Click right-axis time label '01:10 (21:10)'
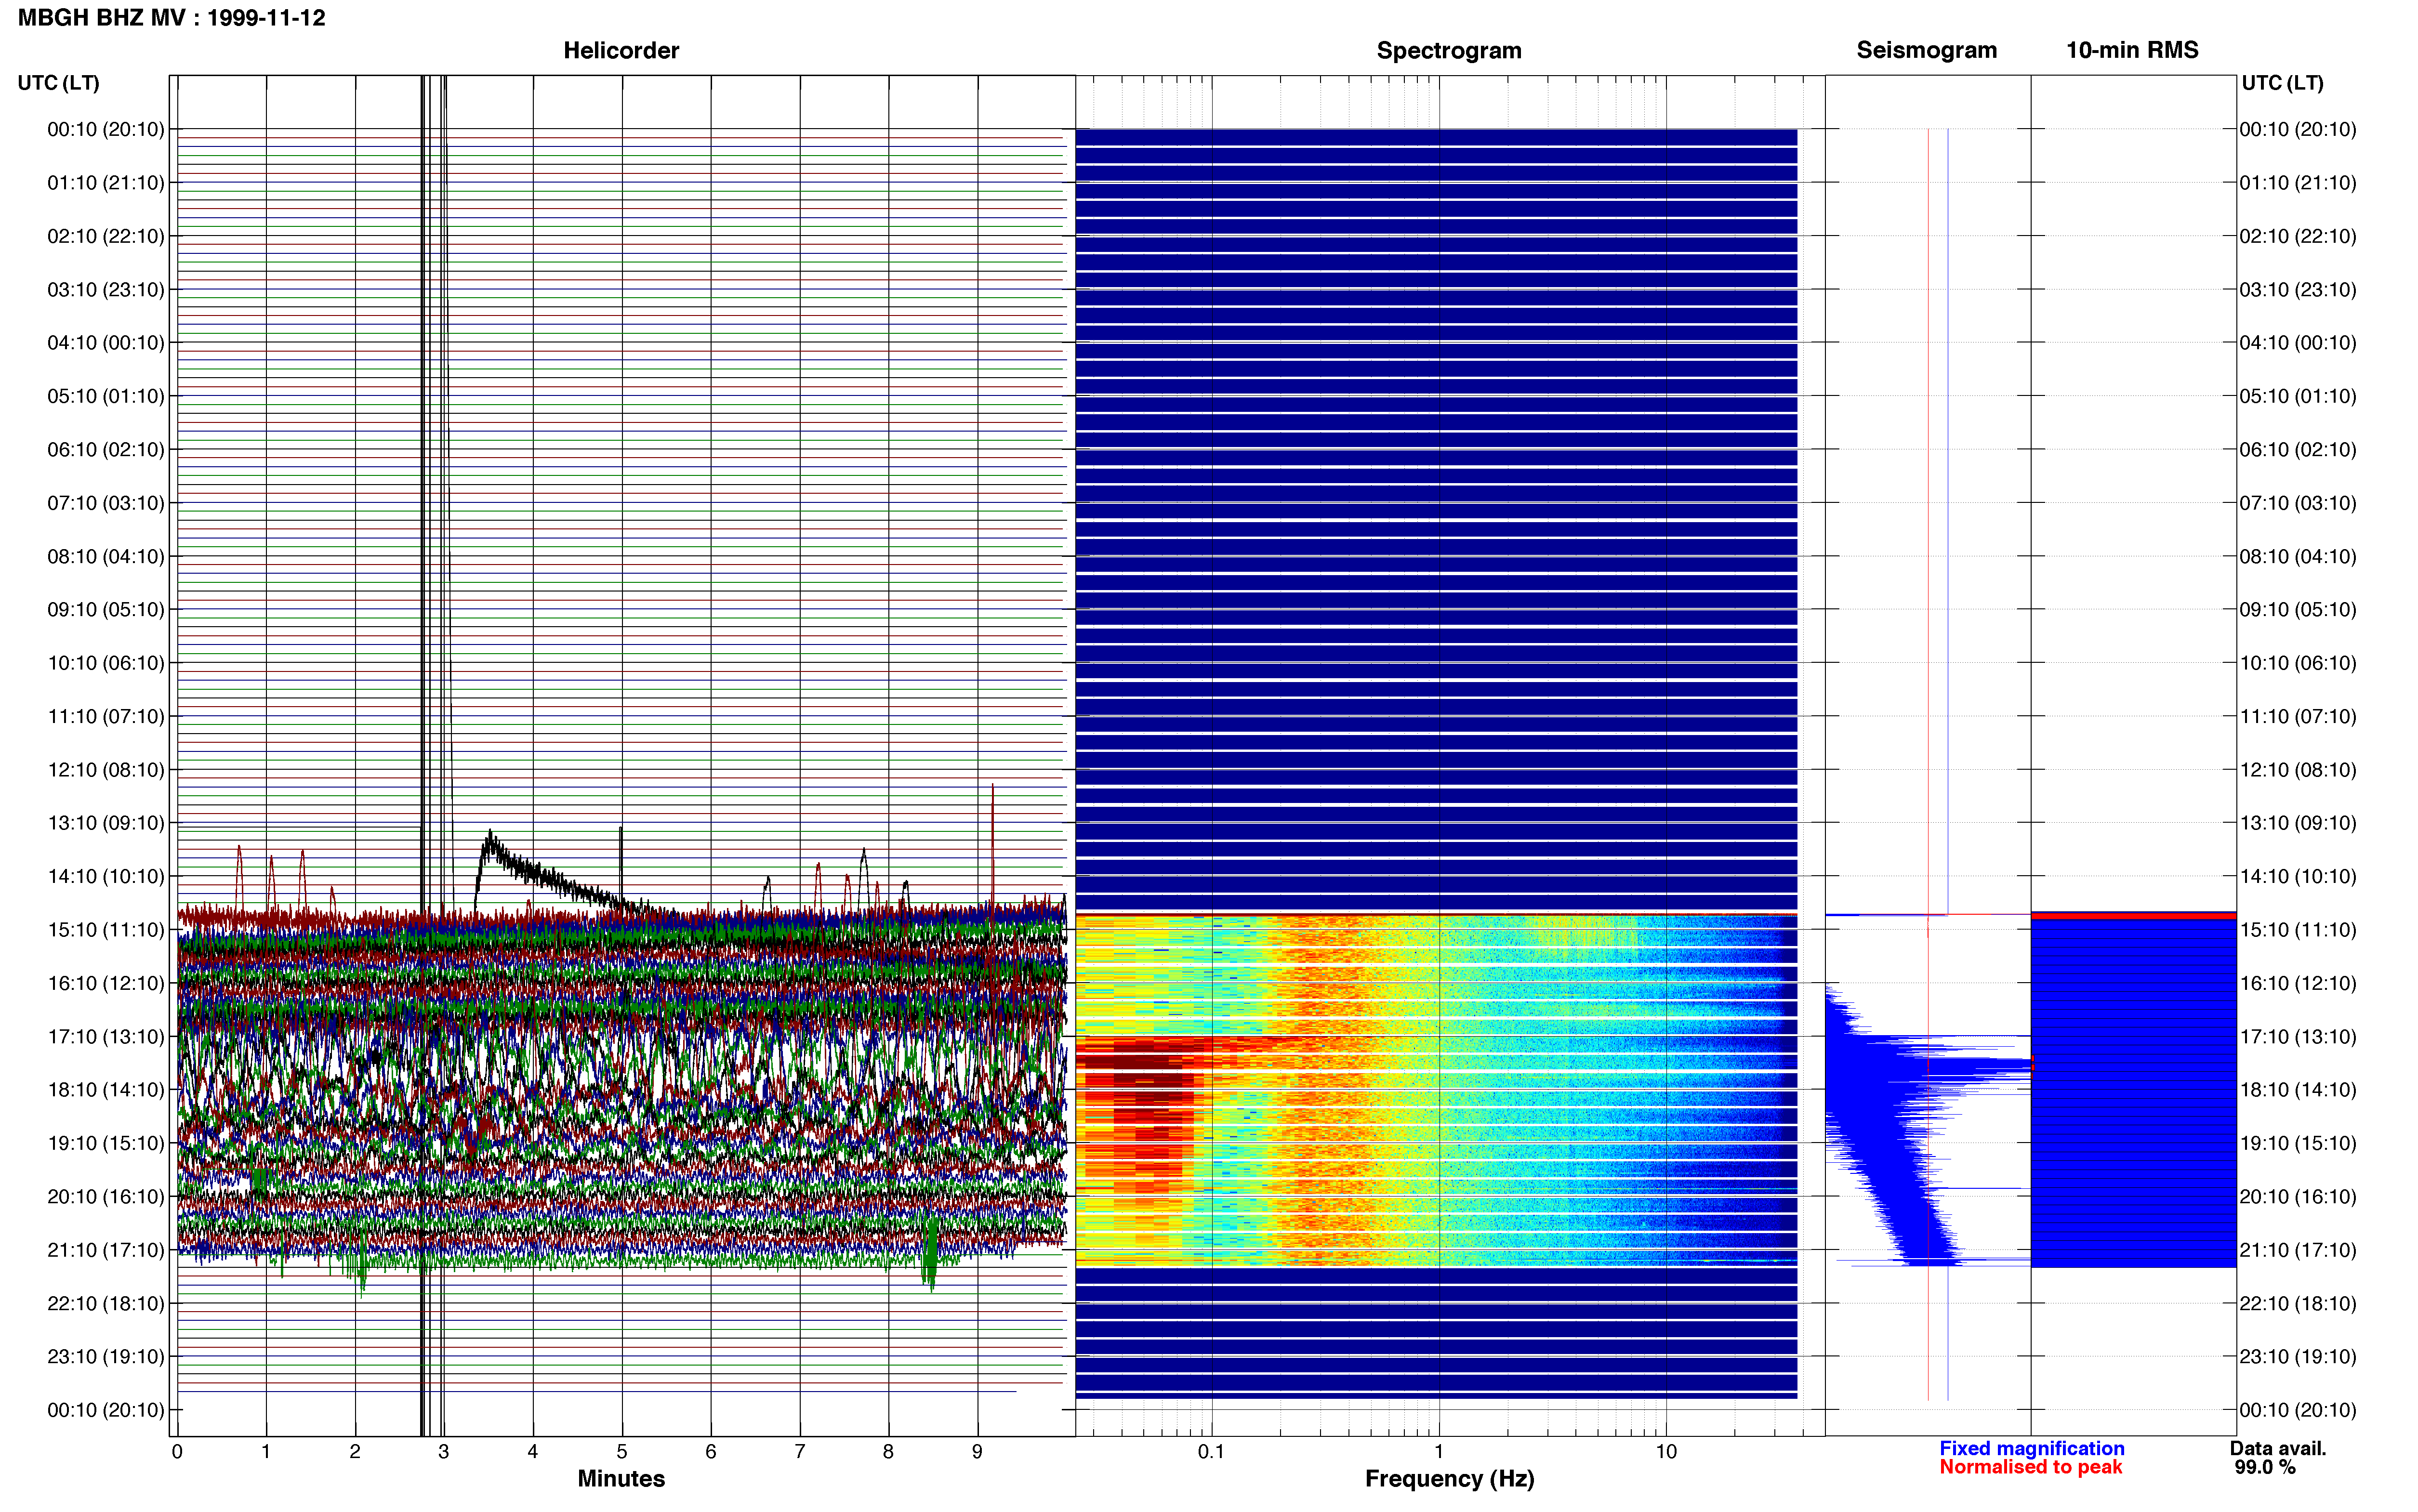The width and height of the screenshot is (2418, 1512). (x=2298, y=183)
